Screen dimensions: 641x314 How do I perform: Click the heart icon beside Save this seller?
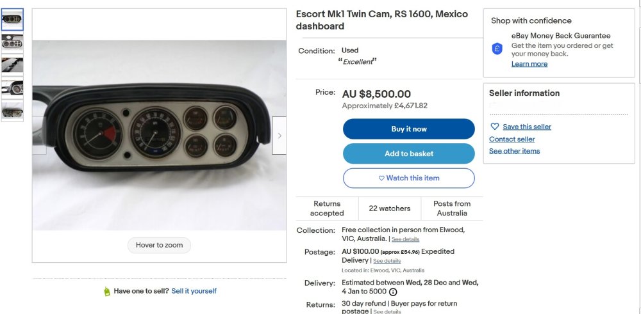[x=495, y=127]
